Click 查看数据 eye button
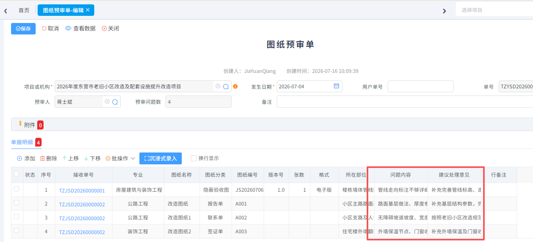Viewport: 533px width, 242px height. (80, 29)
